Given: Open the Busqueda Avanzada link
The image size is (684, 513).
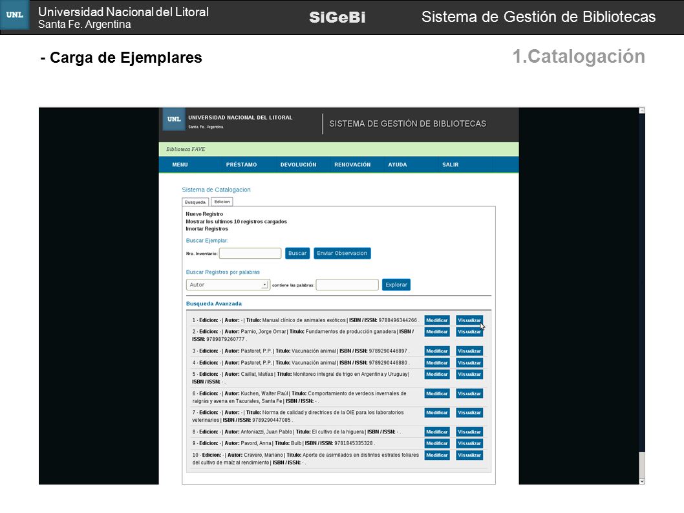Looking at the screenshot, I should (x=214, y=304).
